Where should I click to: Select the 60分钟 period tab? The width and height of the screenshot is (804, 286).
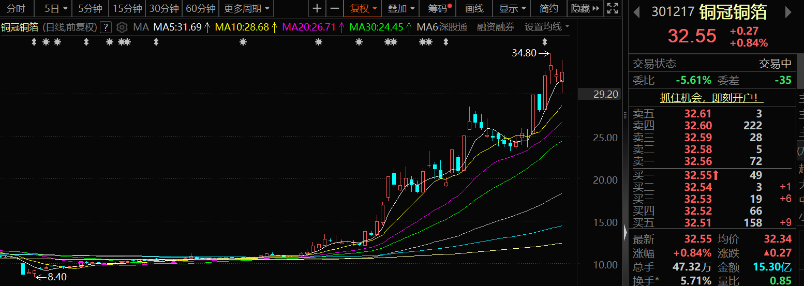click(x=200, y=8)
